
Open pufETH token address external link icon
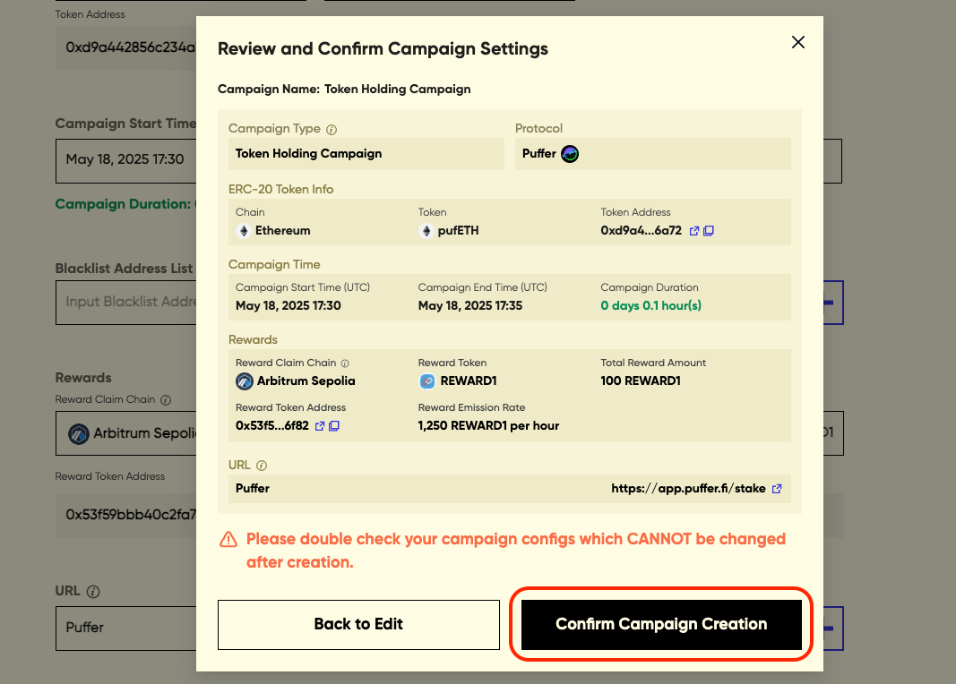coord(693,231)
